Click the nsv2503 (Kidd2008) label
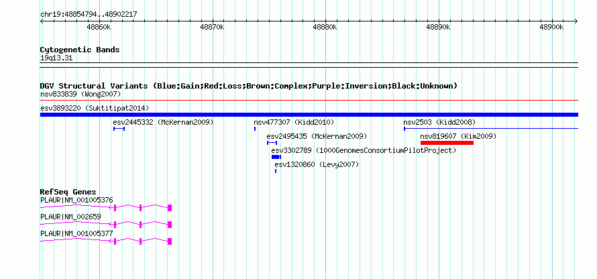 pyautogui.click(x=439, y=122)
